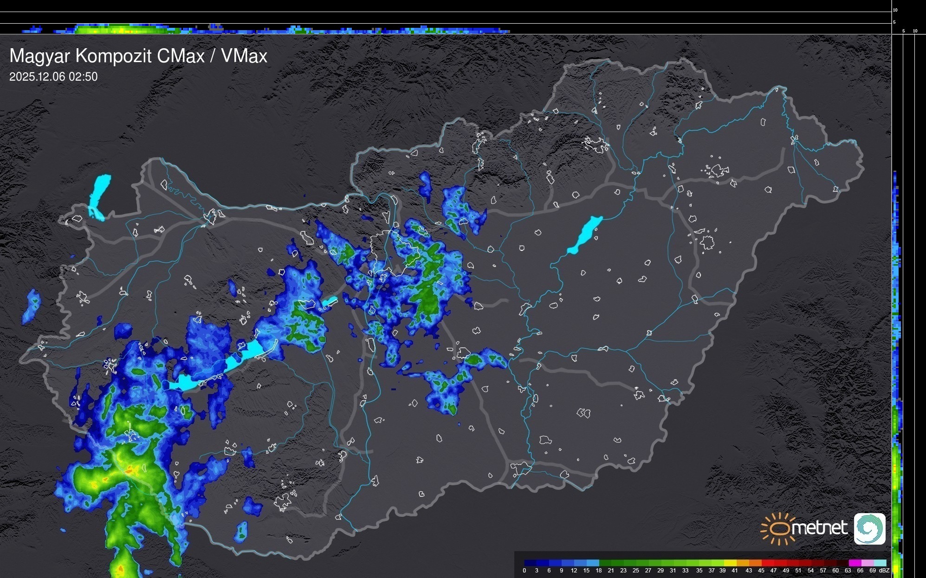Image resolution: width=926 pixels, height=578 pixels.
Task: Select the darkest navy swatch above 0 in the legend
Action: (x=531, y=563)
